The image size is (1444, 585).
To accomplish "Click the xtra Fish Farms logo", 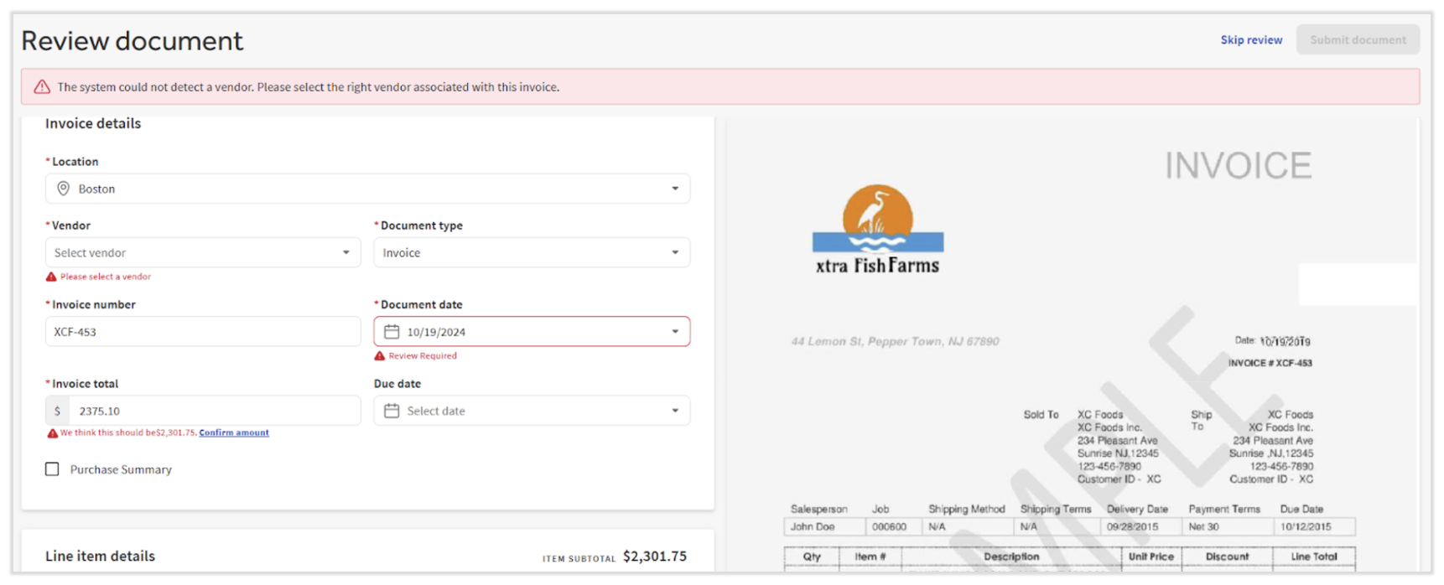I will coord(877,230).
